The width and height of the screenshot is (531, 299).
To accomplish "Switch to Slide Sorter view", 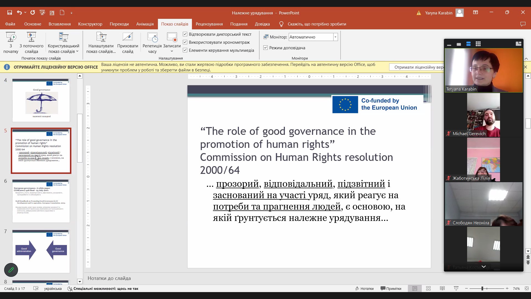I will pos(428,288).
